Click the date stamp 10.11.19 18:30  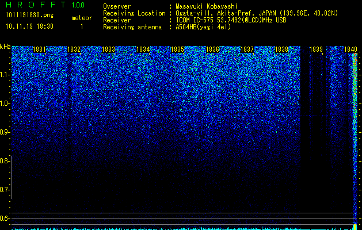tap(29, 26)
